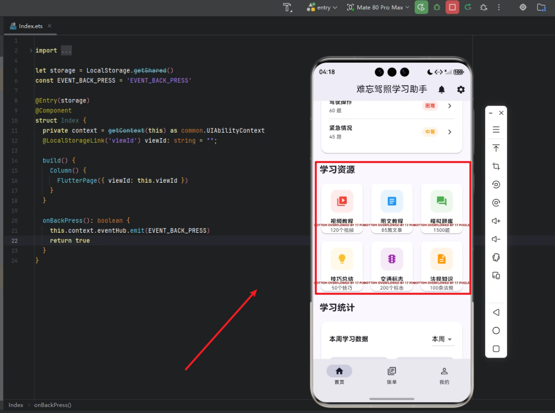This screenshot has width=555, height=413.
Task: Start debugging by clicking the bug icon
Action: pos(436,7)
